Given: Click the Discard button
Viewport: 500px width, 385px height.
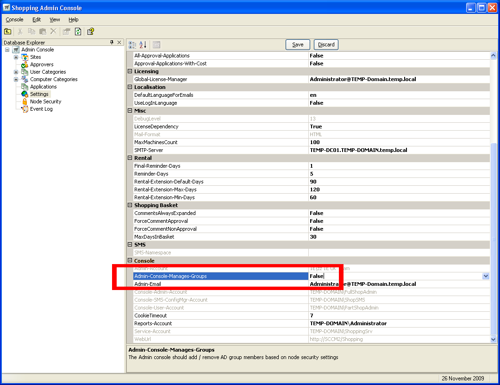Looking at the screenshot, I should click(326, 44).
